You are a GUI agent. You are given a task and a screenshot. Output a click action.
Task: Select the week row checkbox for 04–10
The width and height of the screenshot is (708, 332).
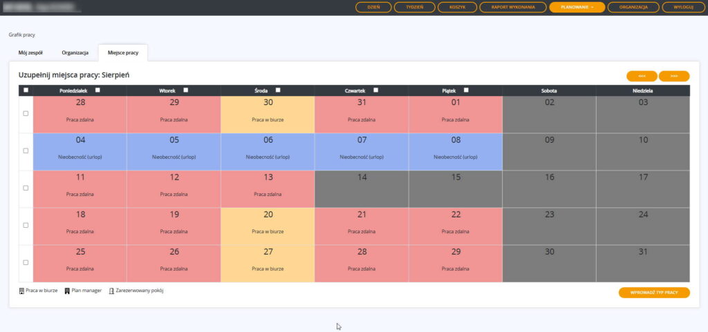click(x=26, y=150)
